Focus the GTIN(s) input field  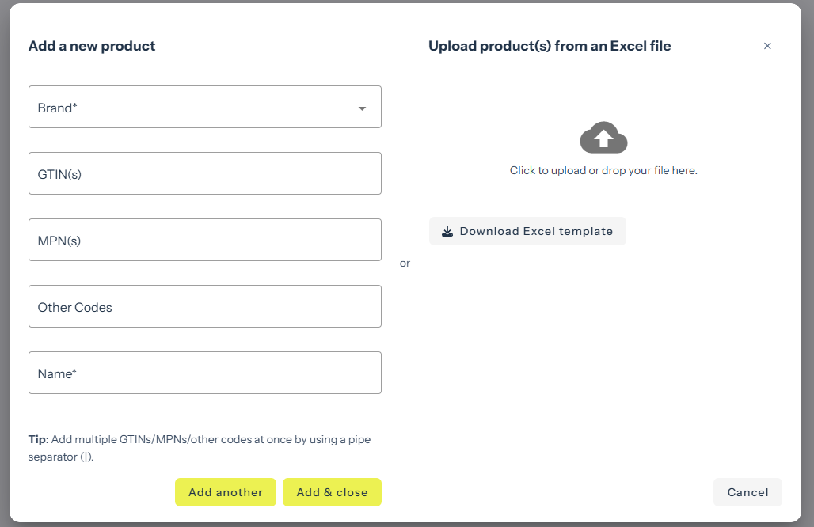tap(204, 174)
